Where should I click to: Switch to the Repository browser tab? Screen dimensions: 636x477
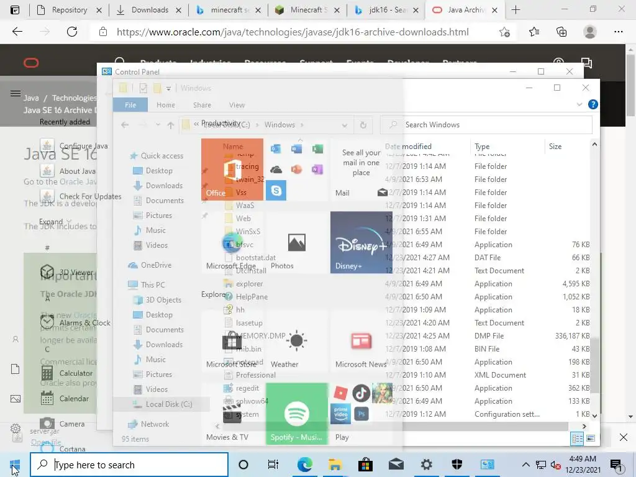click(69, 10)
